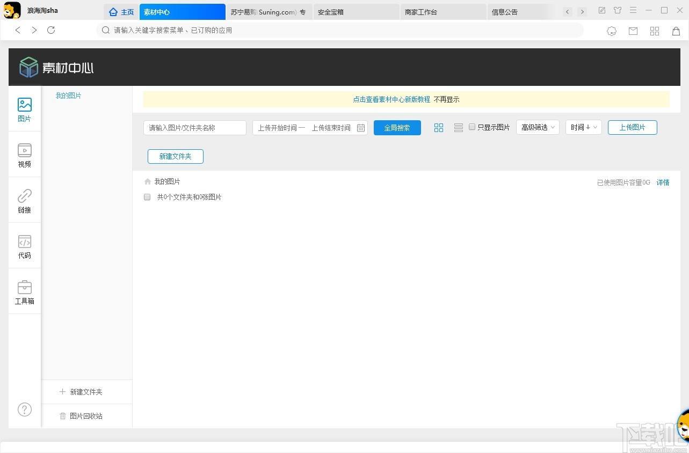The height and width of the screenshot is (453, 689).
Task: Open the 点击查看素材中心新版教程 link
Action: pos(391,99)
